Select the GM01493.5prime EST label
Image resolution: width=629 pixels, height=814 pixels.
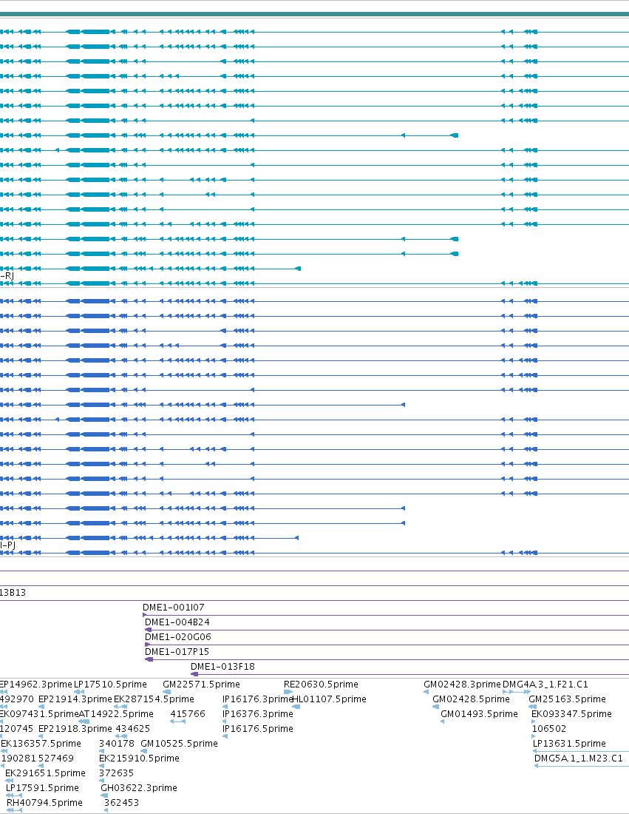click(x=479, y=714)
